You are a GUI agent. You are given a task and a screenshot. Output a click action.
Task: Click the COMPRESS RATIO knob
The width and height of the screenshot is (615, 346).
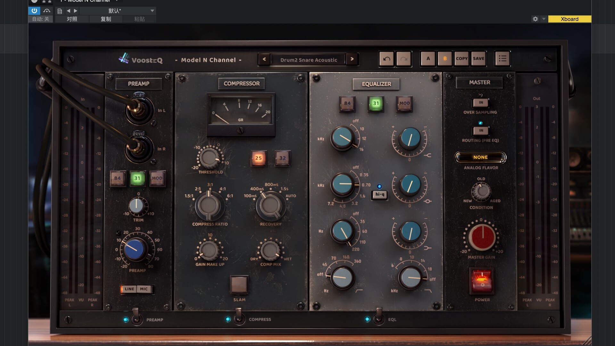pyautogui.click(x=209, y=206)
